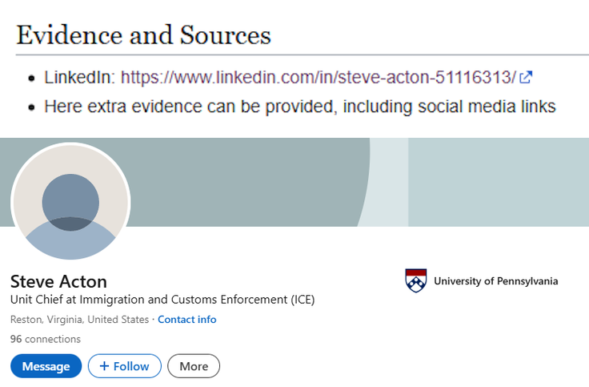
Task: Follow Steve Acton's profile
Action: 124,366
